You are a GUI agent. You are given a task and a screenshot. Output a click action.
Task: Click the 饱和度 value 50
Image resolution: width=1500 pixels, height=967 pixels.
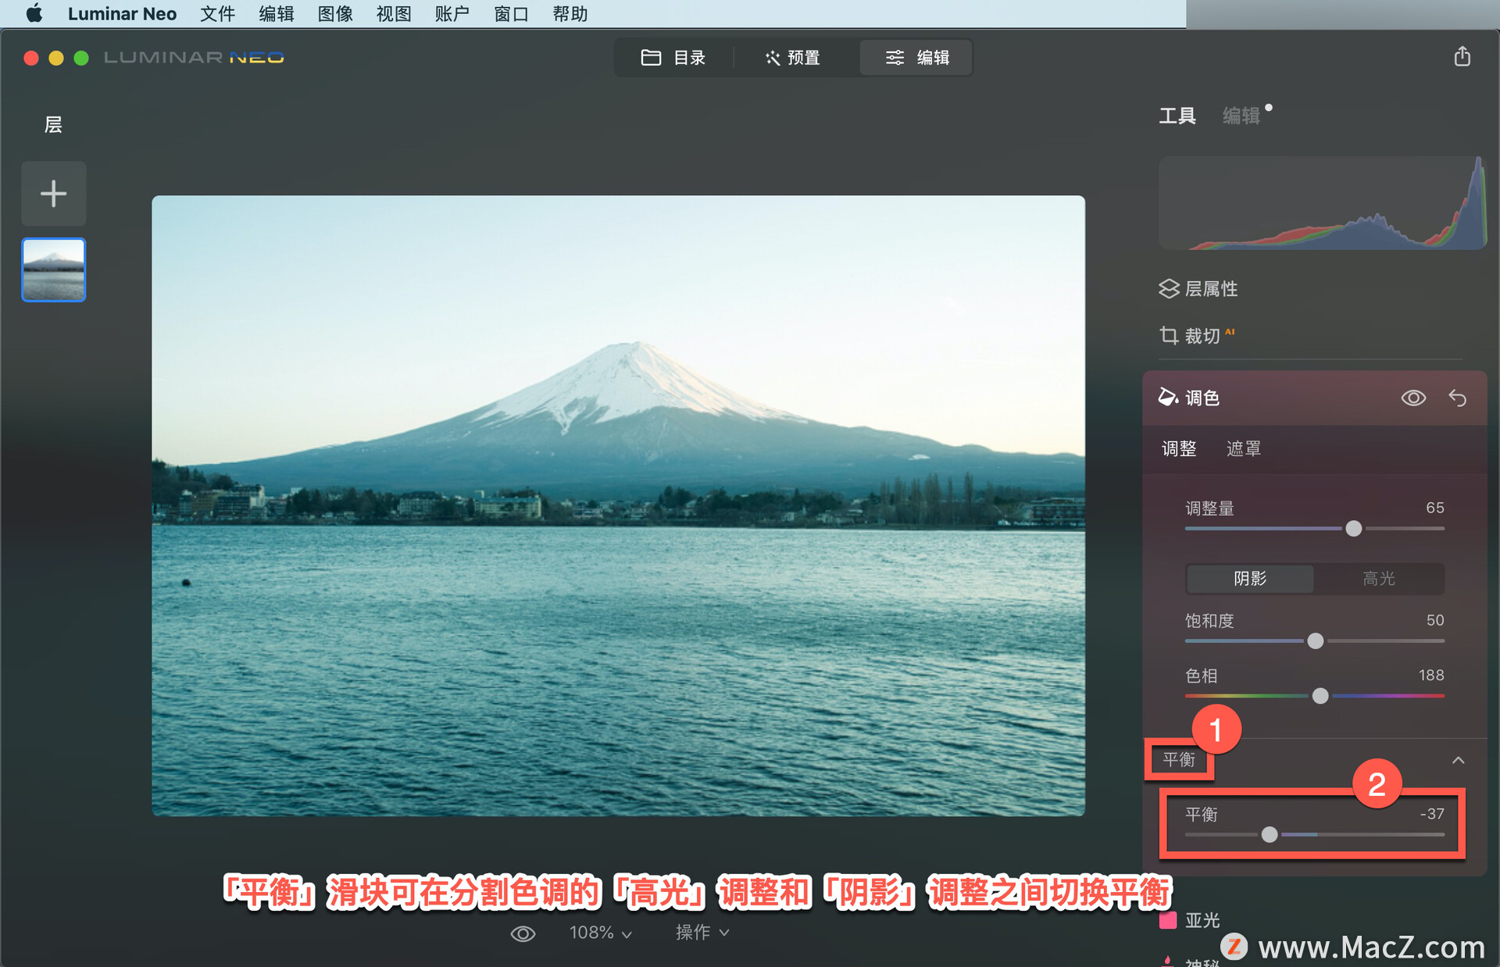(1434, 620)
